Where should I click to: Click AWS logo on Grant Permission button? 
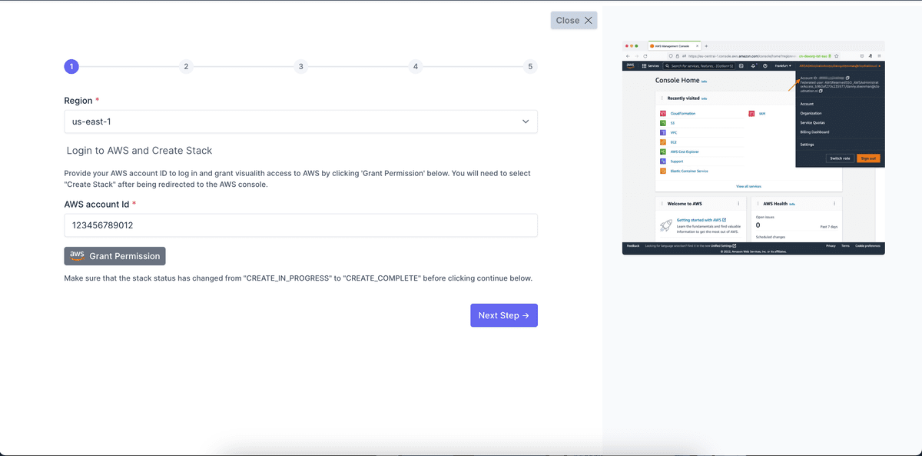point(77,256)
